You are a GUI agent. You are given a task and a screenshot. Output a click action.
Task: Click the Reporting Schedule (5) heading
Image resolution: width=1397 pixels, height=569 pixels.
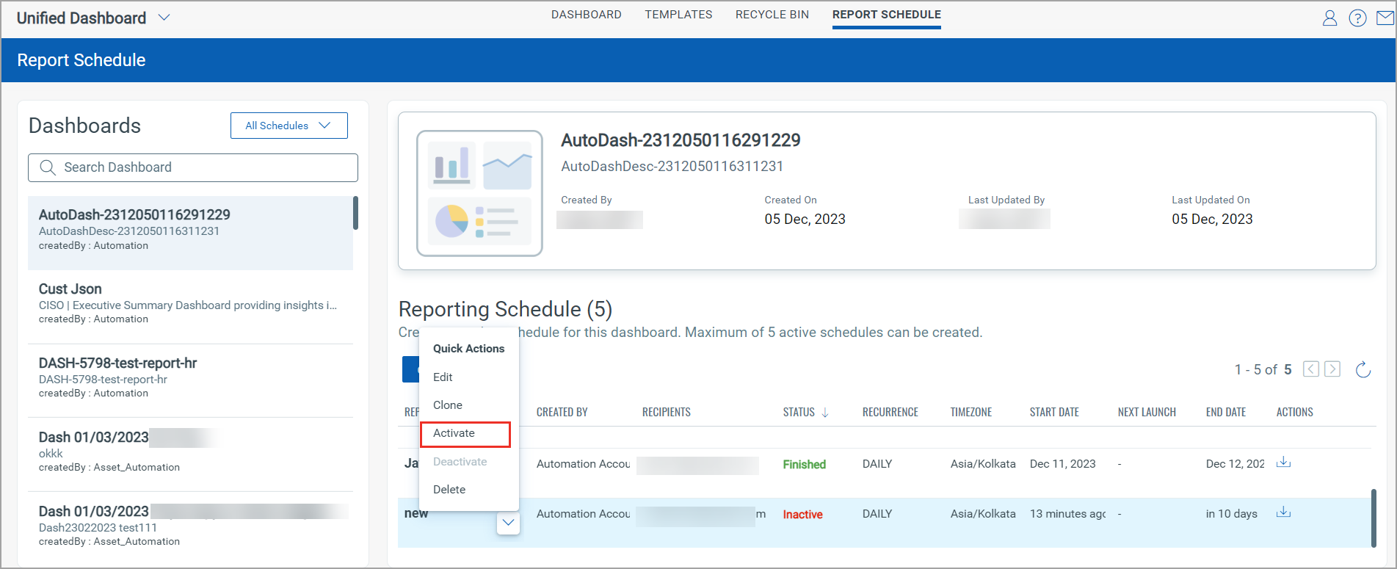pos(506,309)
